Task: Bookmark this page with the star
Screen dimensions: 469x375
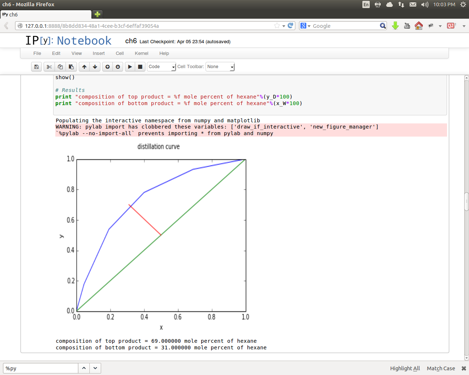Action: [277, 26]
